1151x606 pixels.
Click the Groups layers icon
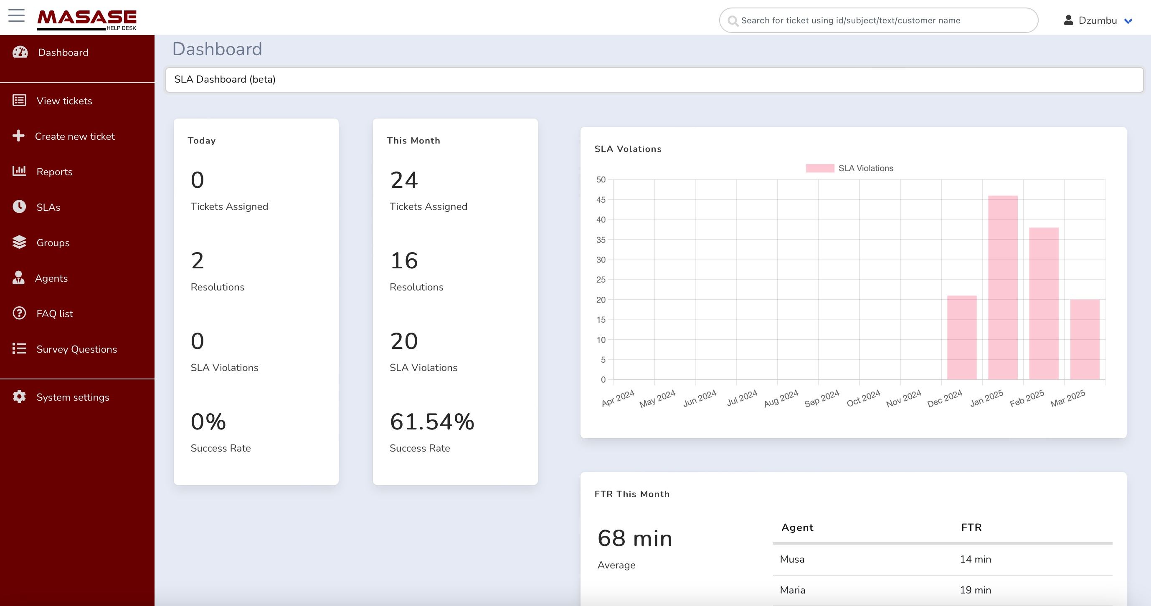[19, 242]
